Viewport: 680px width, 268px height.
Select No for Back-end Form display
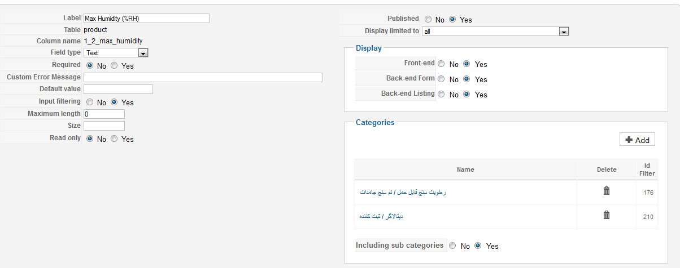coord(442,79)
